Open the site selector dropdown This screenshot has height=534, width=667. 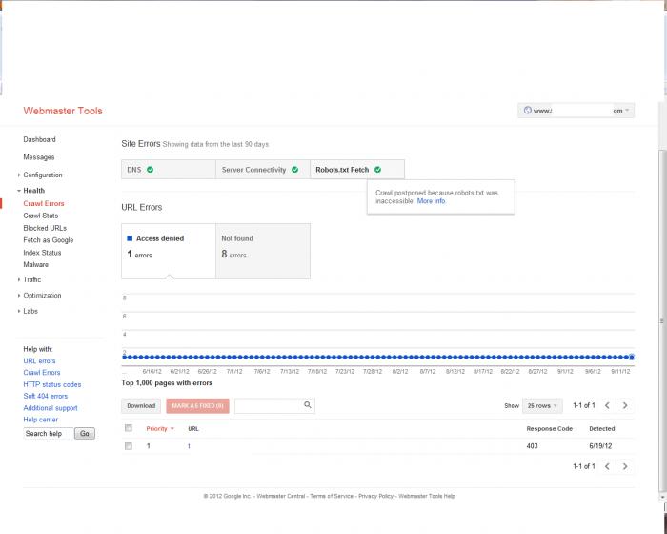pyautogui.click(x=576, y=111)
